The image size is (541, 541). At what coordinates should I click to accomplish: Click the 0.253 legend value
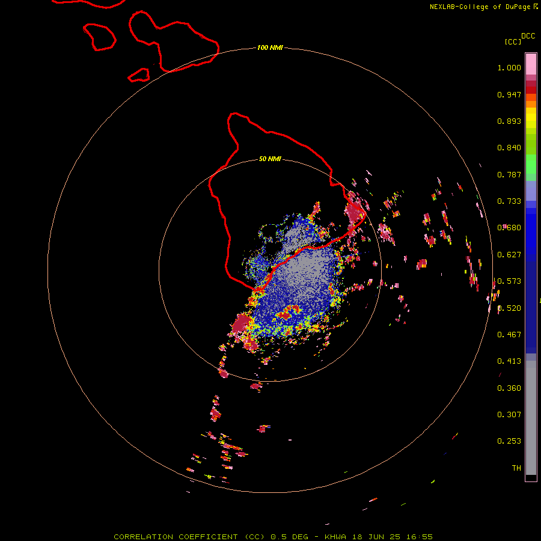point(509,441)
